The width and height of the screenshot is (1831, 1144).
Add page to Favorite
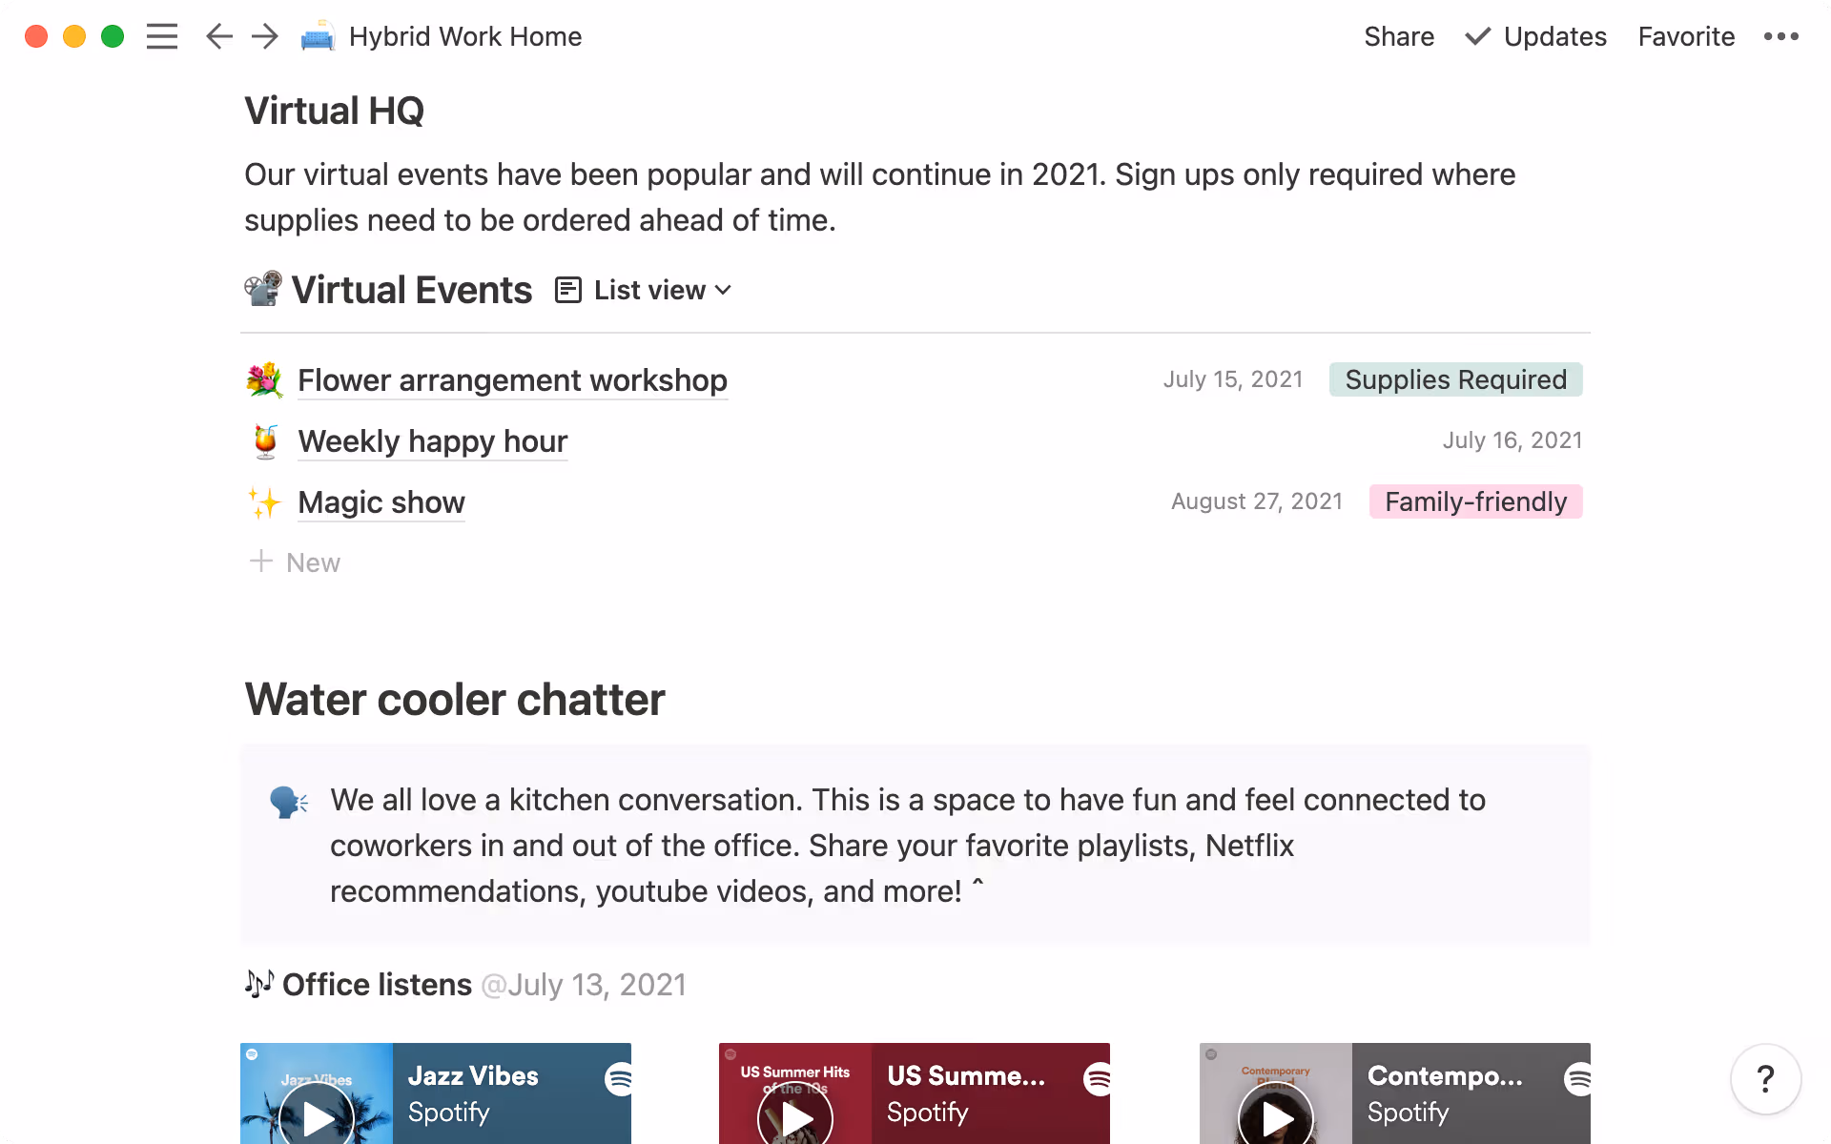click(1686, 36)
